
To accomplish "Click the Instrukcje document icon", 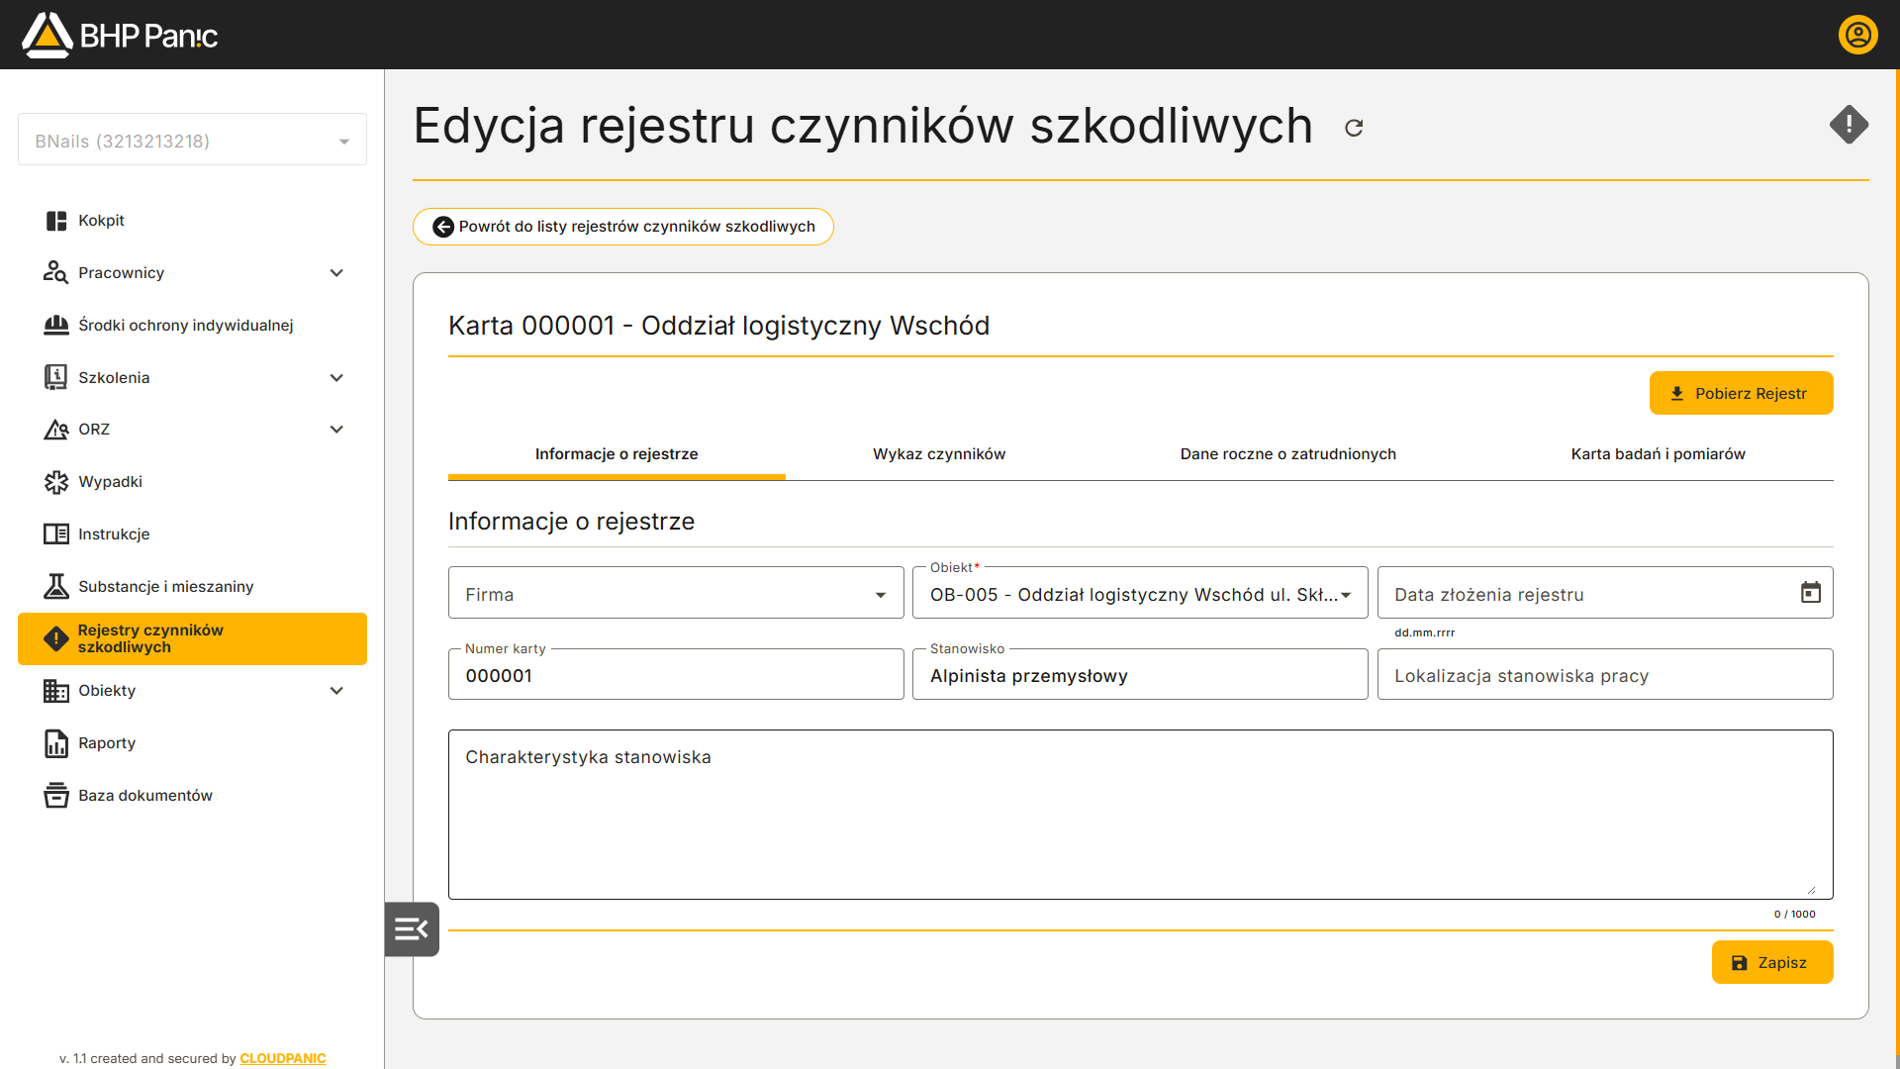I will click(x=56, y=534).
